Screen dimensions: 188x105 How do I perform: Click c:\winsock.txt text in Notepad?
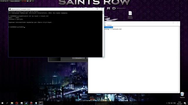[116, 29]
